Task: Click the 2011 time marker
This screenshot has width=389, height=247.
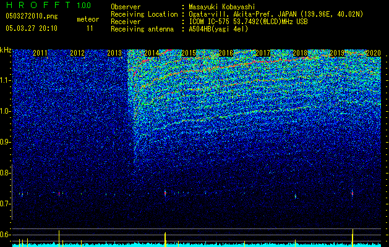Action: 40,53
